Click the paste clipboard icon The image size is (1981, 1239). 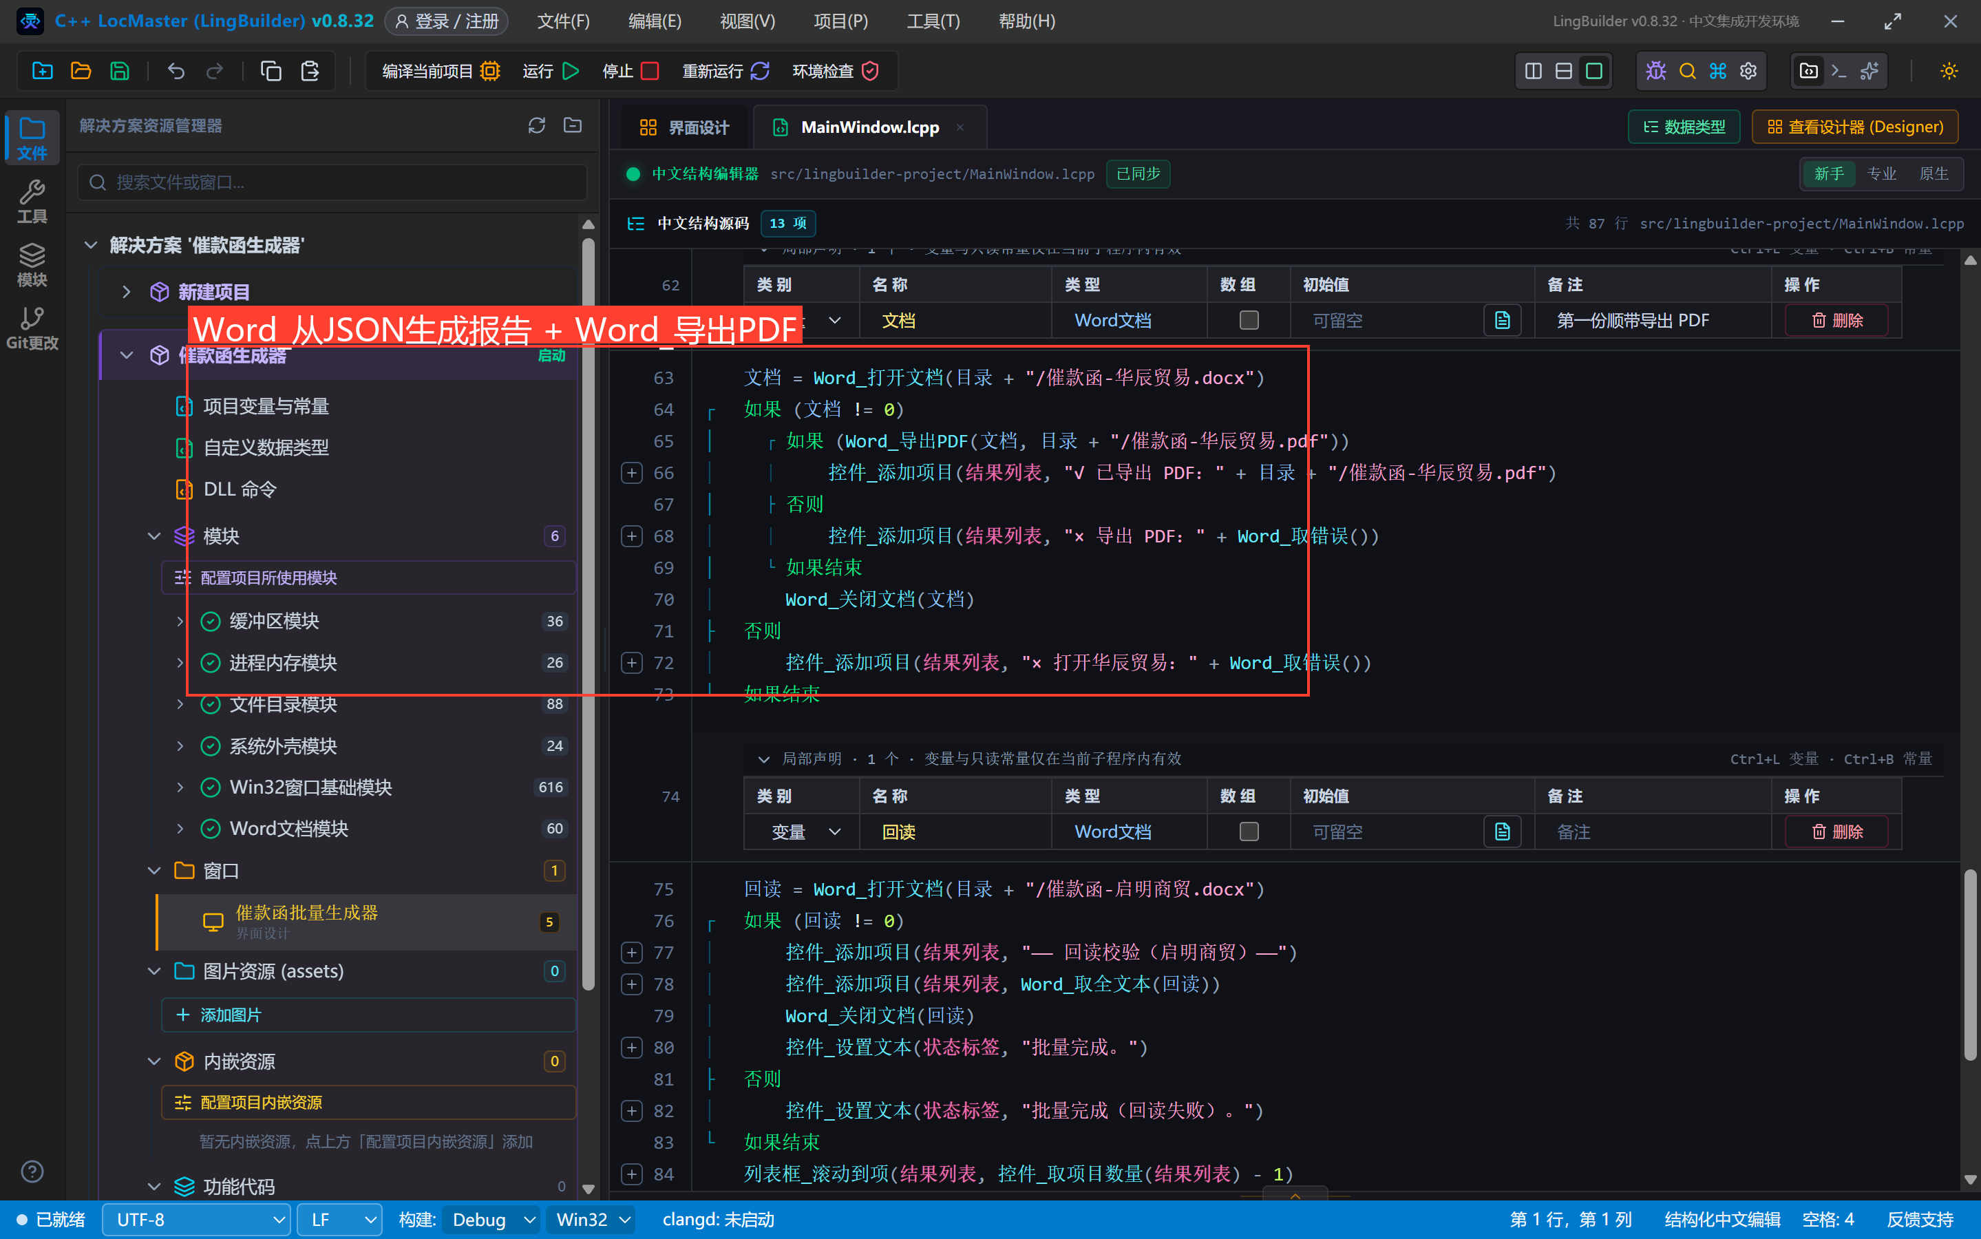310,72
